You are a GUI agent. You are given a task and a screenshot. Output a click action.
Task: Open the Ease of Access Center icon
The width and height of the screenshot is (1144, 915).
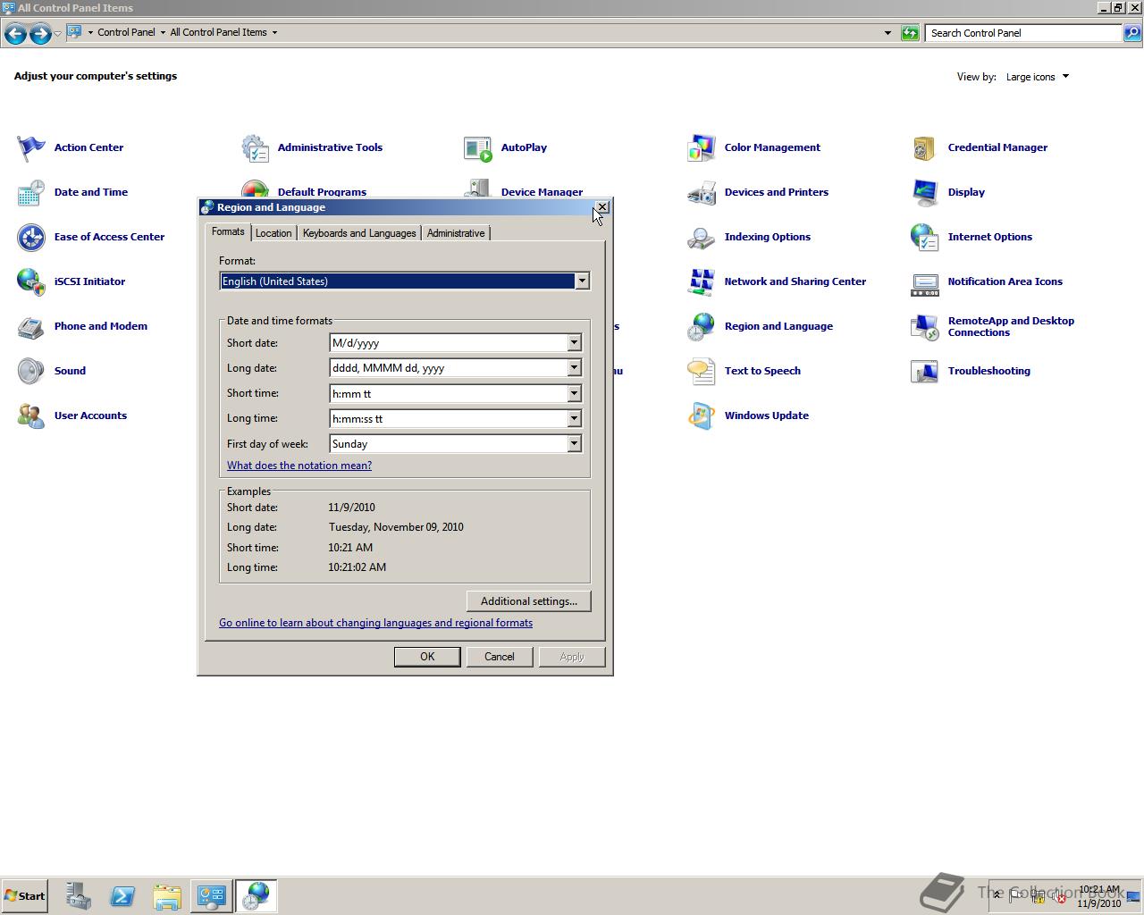tap(31, 237)
